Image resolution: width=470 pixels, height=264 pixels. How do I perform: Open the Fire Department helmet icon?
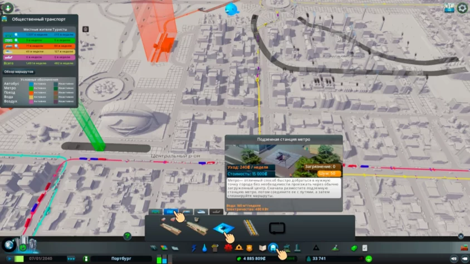pos(239,248)
